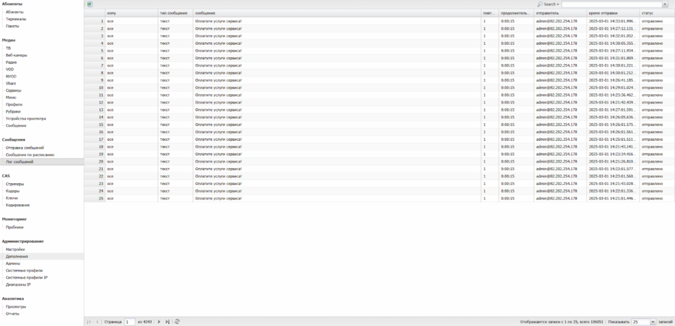The image size is (675, 326).
Task: Open Отчеты under Аналитика
Action: (13, 313)
